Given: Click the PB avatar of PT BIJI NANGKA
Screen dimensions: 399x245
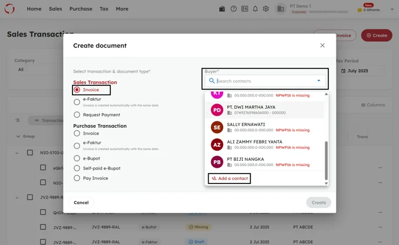Looking at the screenshot, I should click(217, 162).
